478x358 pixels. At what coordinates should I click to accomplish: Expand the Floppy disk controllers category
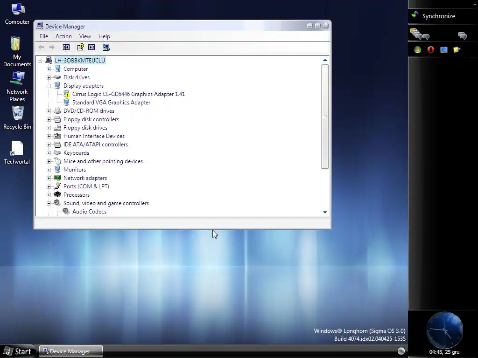49,119
